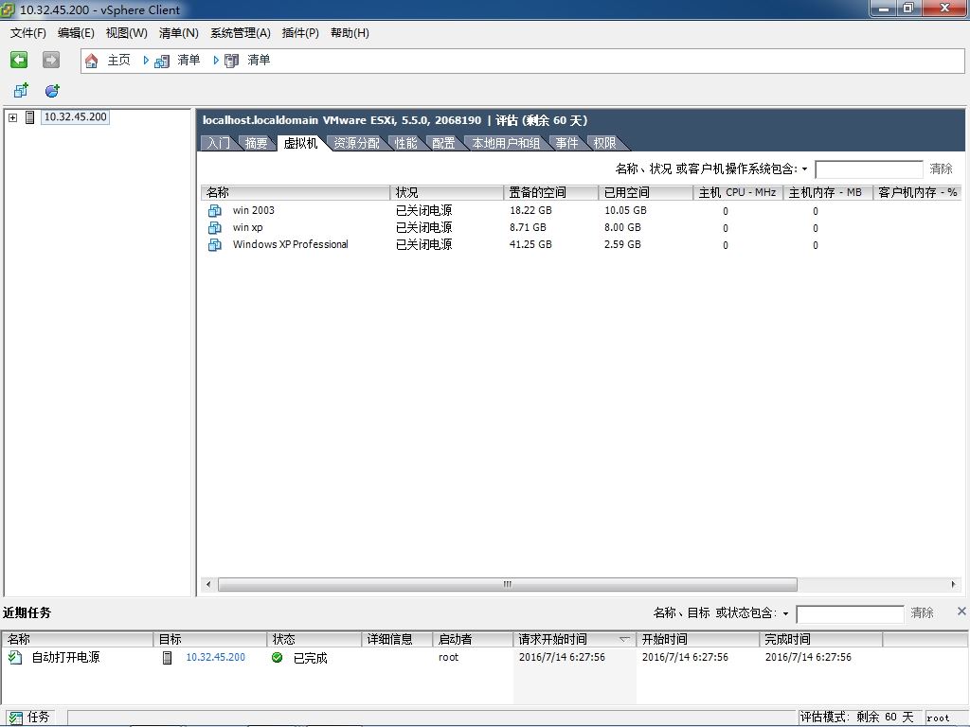Open the 清单(N) menu
This screenshot has height=727, width=970.
178,33
